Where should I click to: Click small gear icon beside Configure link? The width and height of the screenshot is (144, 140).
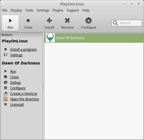click(x=6, y=88)
